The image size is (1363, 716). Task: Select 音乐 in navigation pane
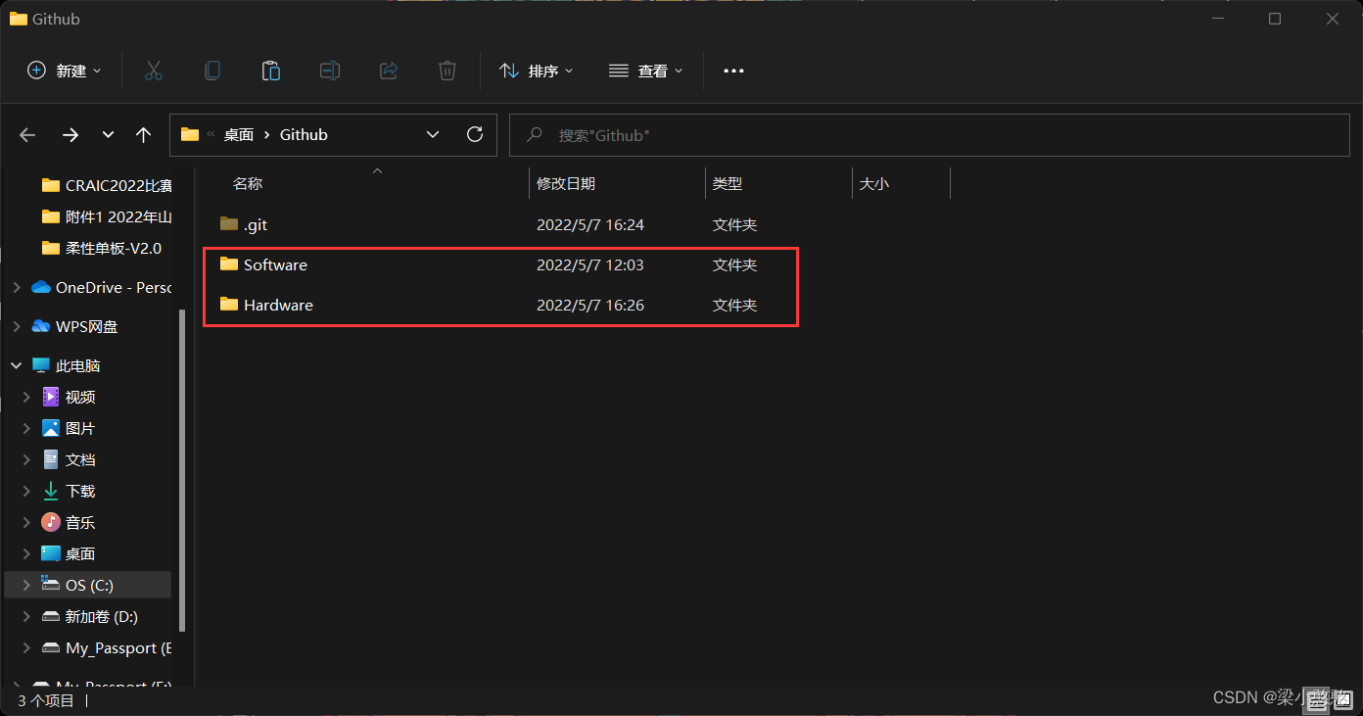point(69,522)
